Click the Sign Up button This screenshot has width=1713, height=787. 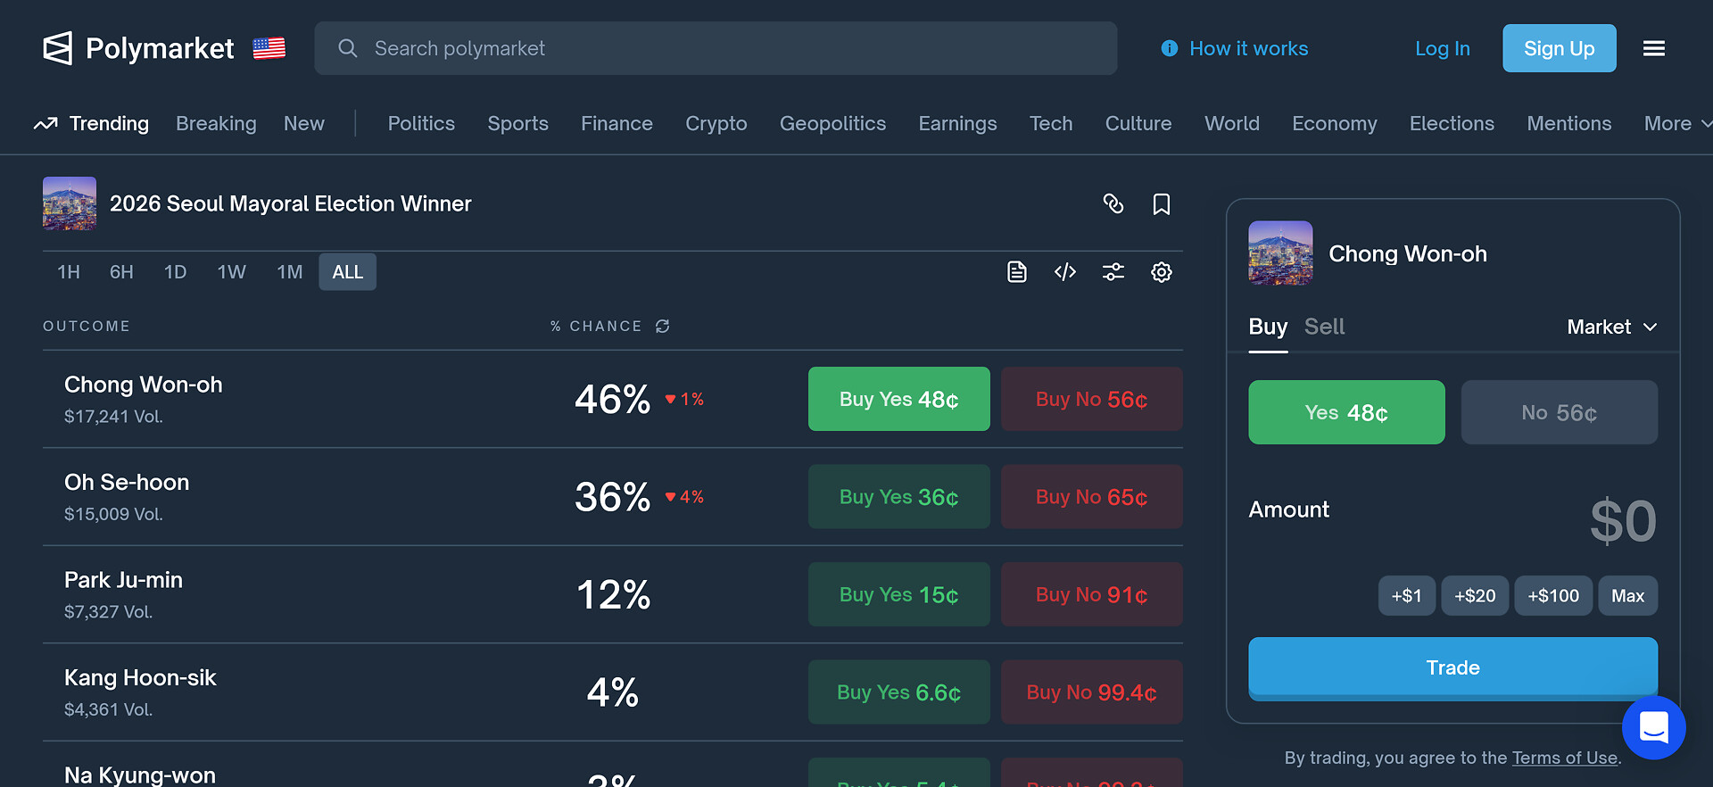1559,48
